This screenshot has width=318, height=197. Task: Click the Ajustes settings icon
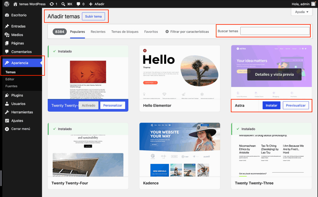(x=7, y=120)
